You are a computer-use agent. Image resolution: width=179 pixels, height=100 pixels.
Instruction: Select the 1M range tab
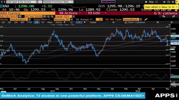16,22
